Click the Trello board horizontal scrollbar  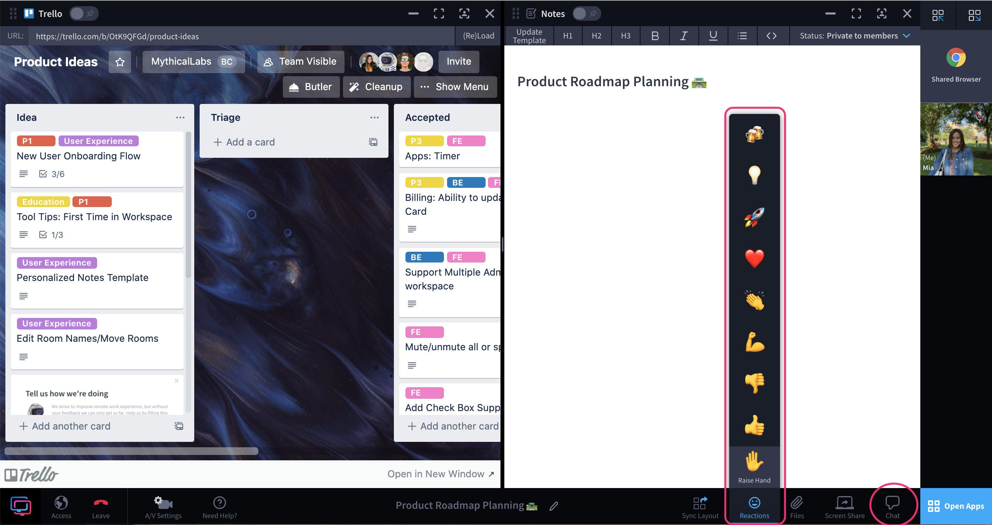coord(131,451)
